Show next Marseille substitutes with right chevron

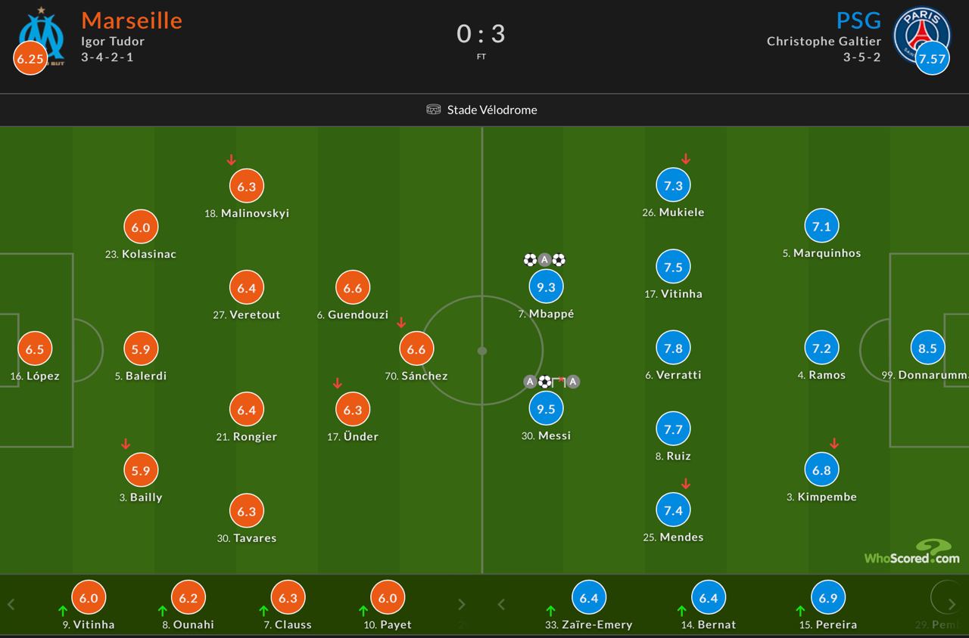pyautogui.click(x=461, y=605)
